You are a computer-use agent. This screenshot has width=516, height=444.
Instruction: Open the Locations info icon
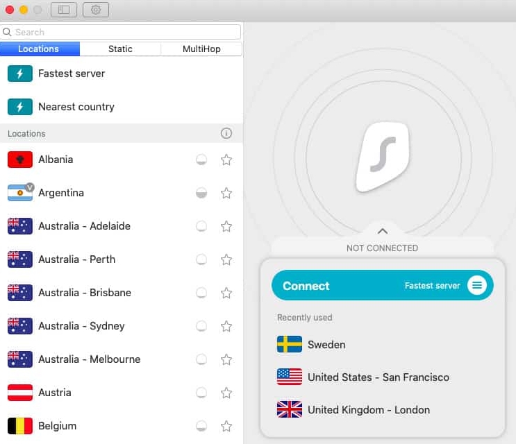[x=226, y=133]
